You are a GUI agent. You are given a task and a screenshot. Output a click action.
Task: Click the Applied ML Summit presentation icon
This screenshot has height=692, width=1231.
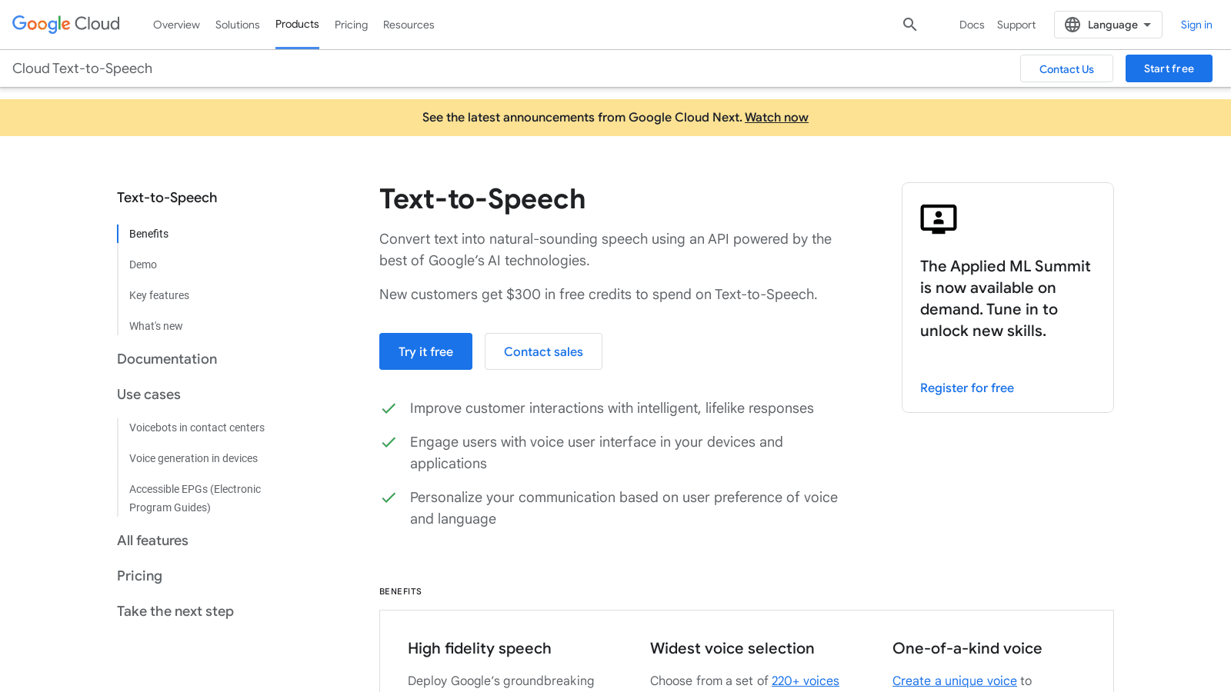(x=939, y=219)
